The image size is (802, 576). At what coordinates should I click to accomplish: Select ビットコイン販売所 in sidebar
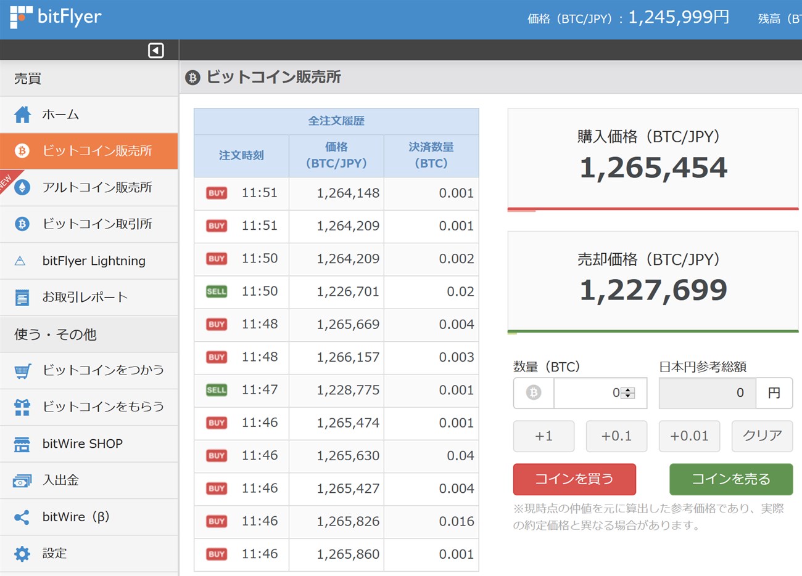(89, 151)
